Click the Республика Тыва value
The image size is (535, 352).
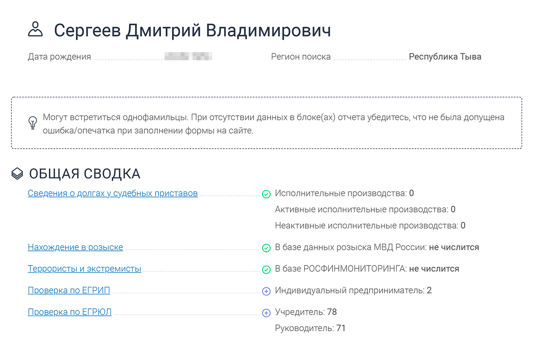click(x=445, y=57)
